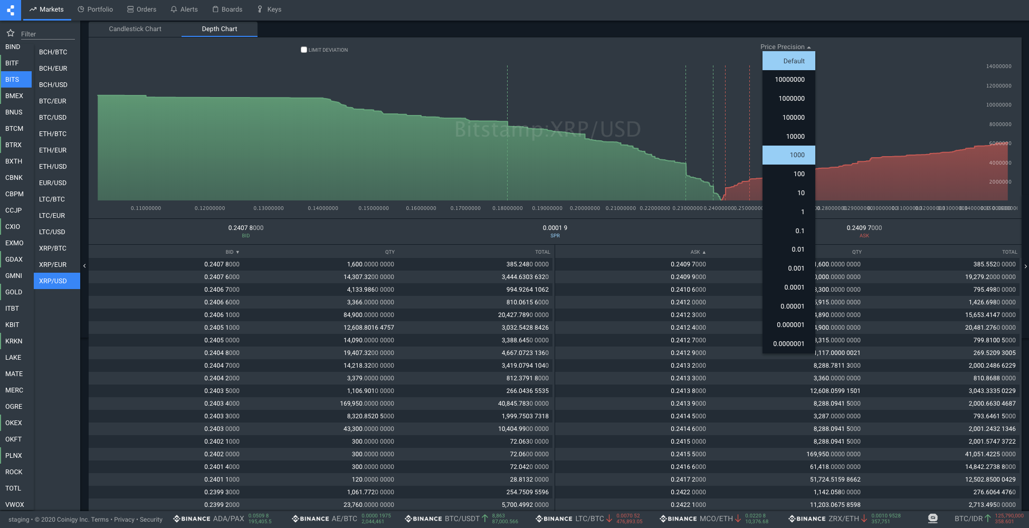Click the Binance BTC/USDT ticker
This screenshot has height=528, width=1029.
point(462,519)
